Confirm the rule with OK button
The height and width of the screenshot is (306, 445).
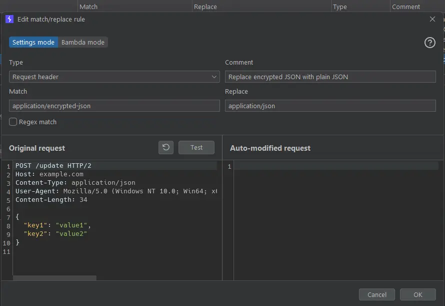(x=418, y=294)
